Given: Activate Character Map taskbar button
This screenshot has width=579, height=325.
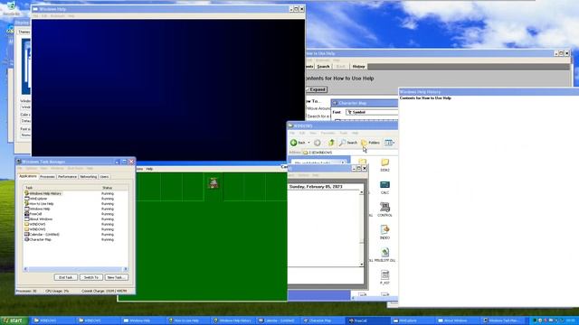Looking at the screenshot, I should point(323,320).
